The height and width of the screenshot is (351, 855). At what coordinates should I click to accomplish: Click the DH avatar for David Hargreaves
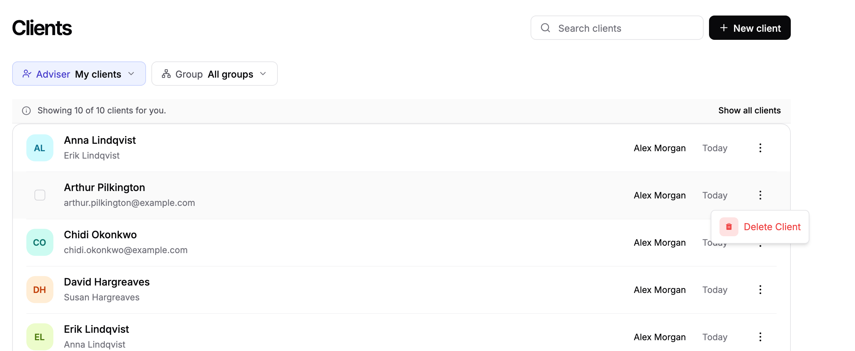(40, 290)
